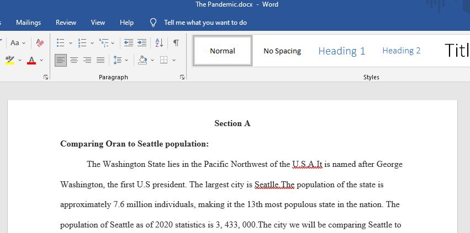
Task: Apply the Heading 1 style
Action: click(x=342, y=51)
